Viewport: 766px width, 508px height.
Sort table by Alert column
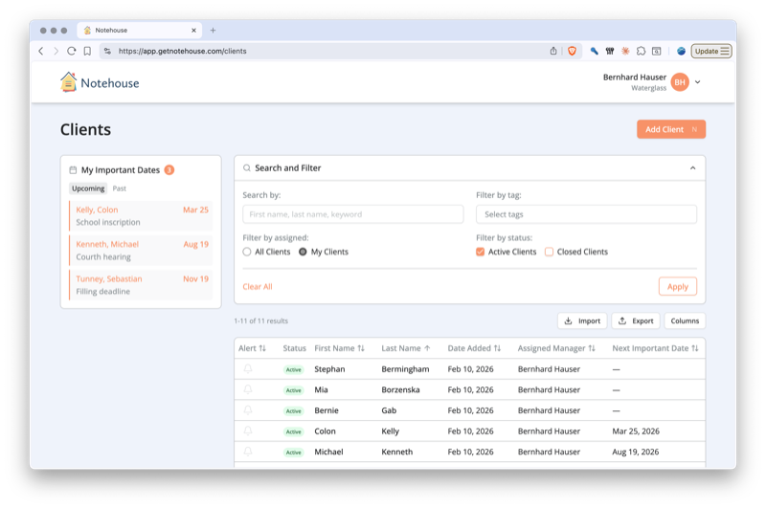252,348
